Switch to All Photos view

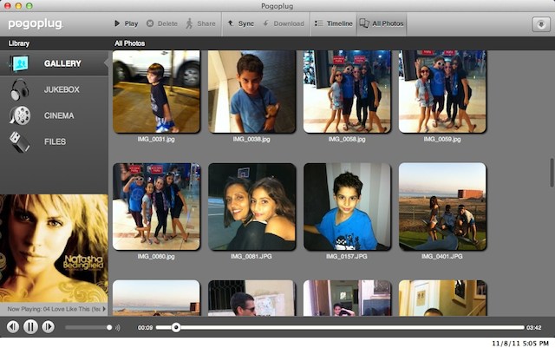pos(382,23)
